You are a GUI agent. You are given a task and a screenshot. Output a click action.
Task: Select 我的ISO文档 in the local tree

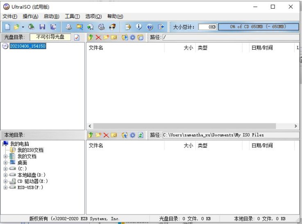click(30, 150)
